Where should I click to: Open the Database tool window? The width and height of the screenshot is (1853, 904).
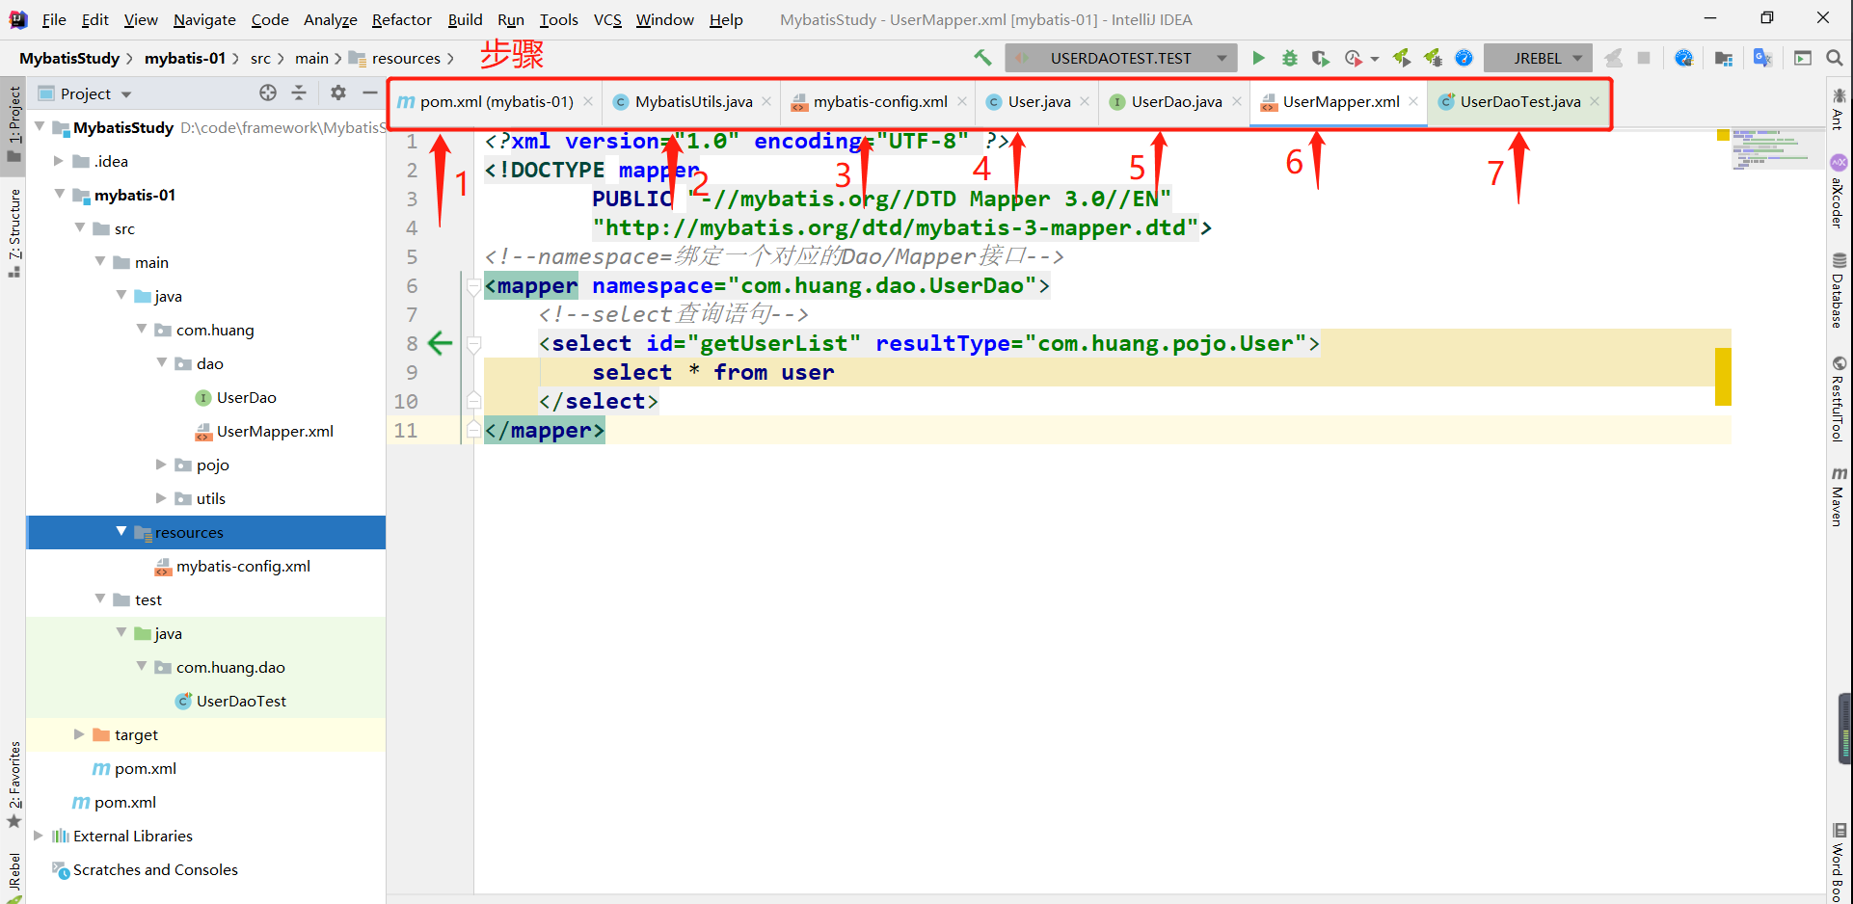coord(1839,290)
